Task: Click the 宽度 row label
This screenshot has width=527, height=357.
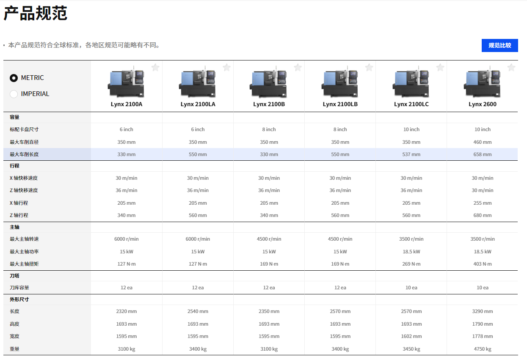Action: (x=15, y=336)
